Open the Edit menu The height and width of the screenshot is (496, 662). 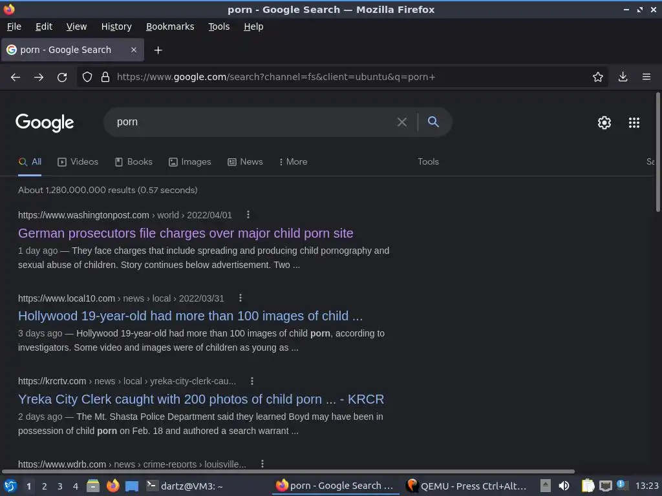44,26
